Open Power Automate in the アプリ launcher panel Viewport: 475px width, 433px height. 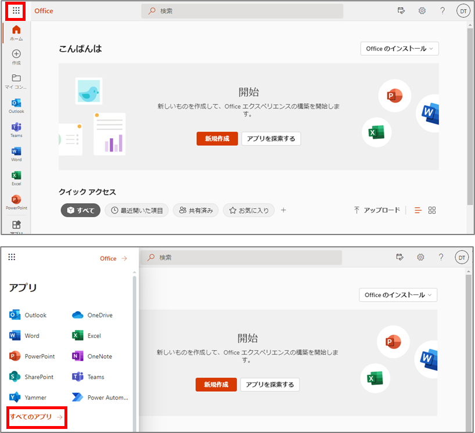pyautogui.click(x=100, y=397)
